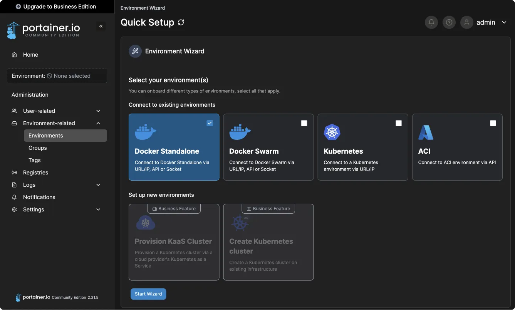Collapse the sidebar with the double-chevron button

pyautogui.click(x=101, y=26)
